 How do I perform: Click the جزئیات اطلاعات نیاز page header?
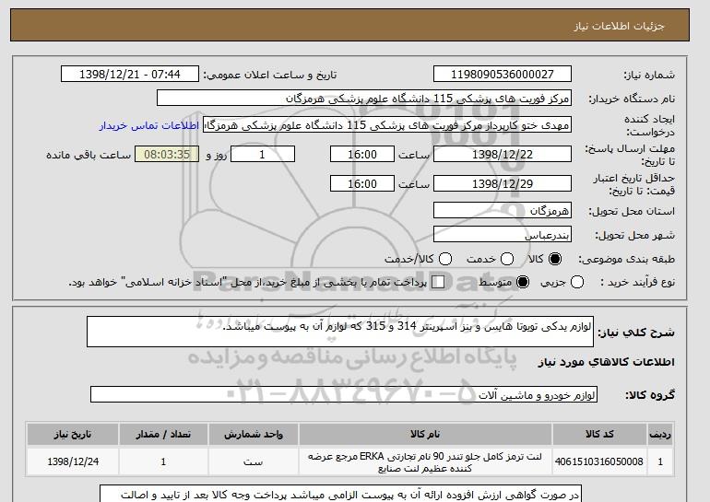(619, 26)
